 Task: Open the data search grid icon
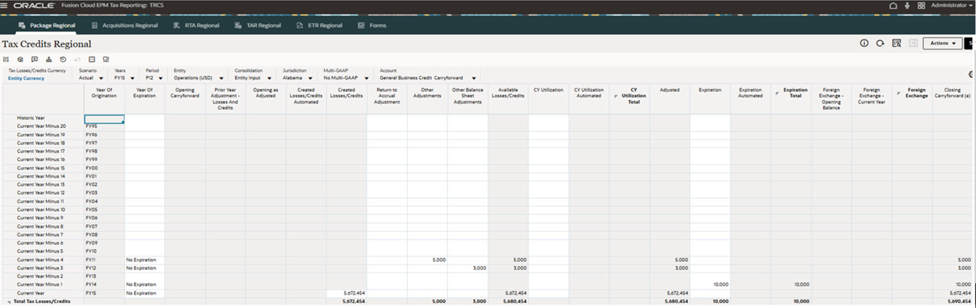coord(897,43)
